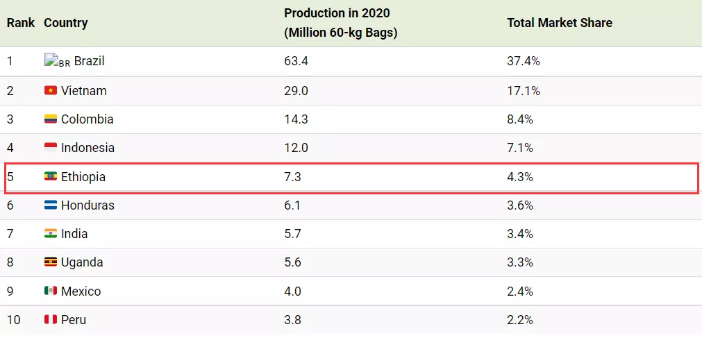
Task: Click the Mexico flag icon
Action: 51,291
